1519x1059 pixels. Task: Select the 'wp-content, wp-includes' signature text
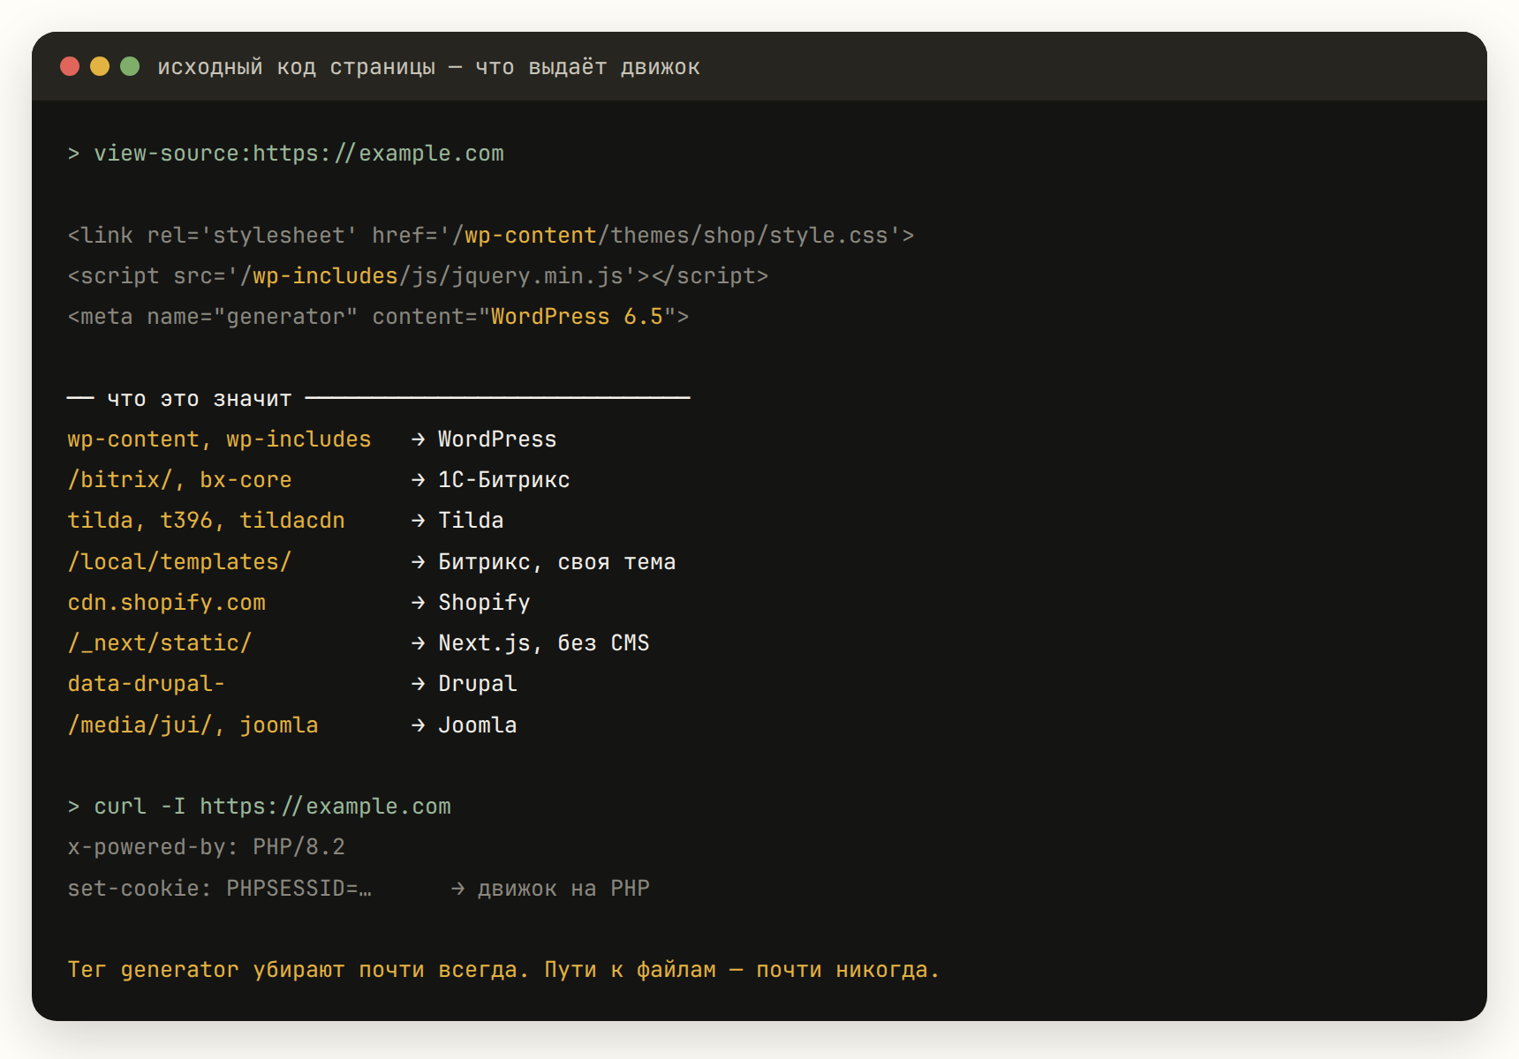coord(219,439)
